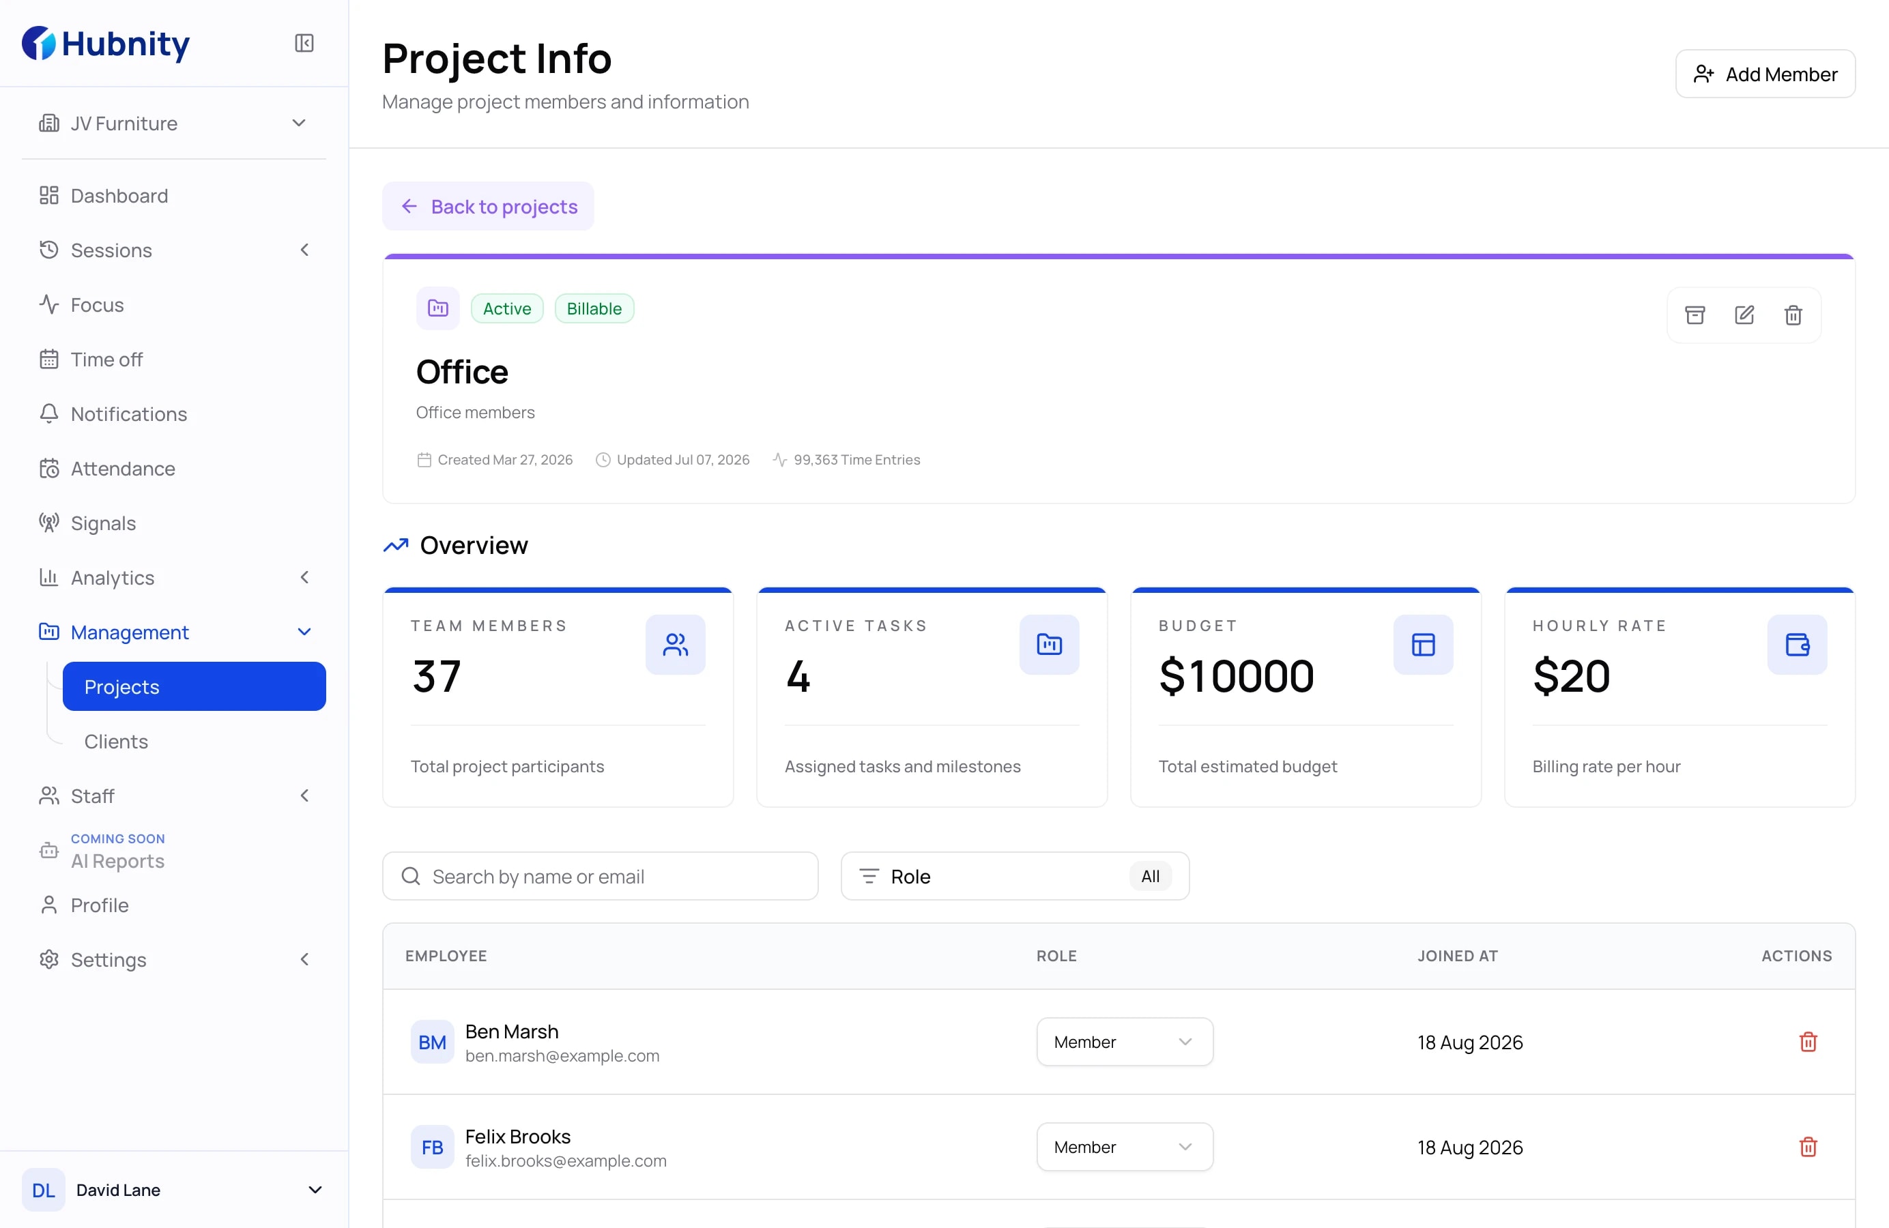Open Notifications in sidebar
The width and height of the screenshot is (1889, 1228).
174,413
